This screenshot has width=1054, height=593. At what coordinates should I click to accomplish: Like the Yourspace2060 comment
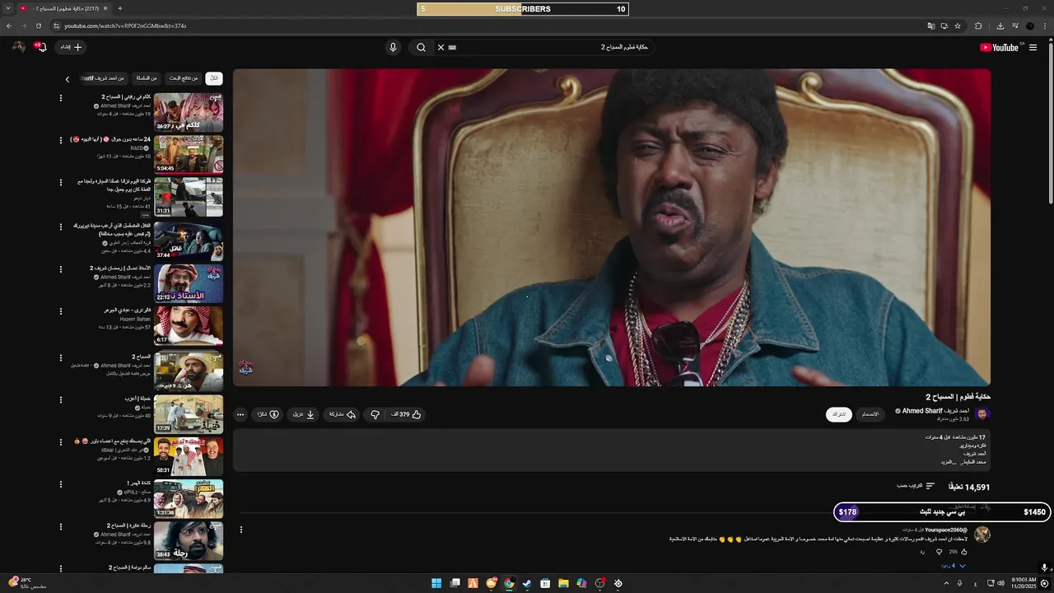963,552
